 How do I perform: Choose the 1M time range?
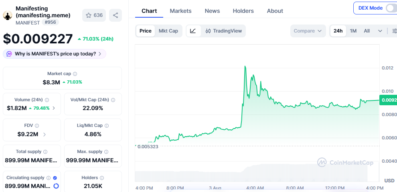click(353, 31)
